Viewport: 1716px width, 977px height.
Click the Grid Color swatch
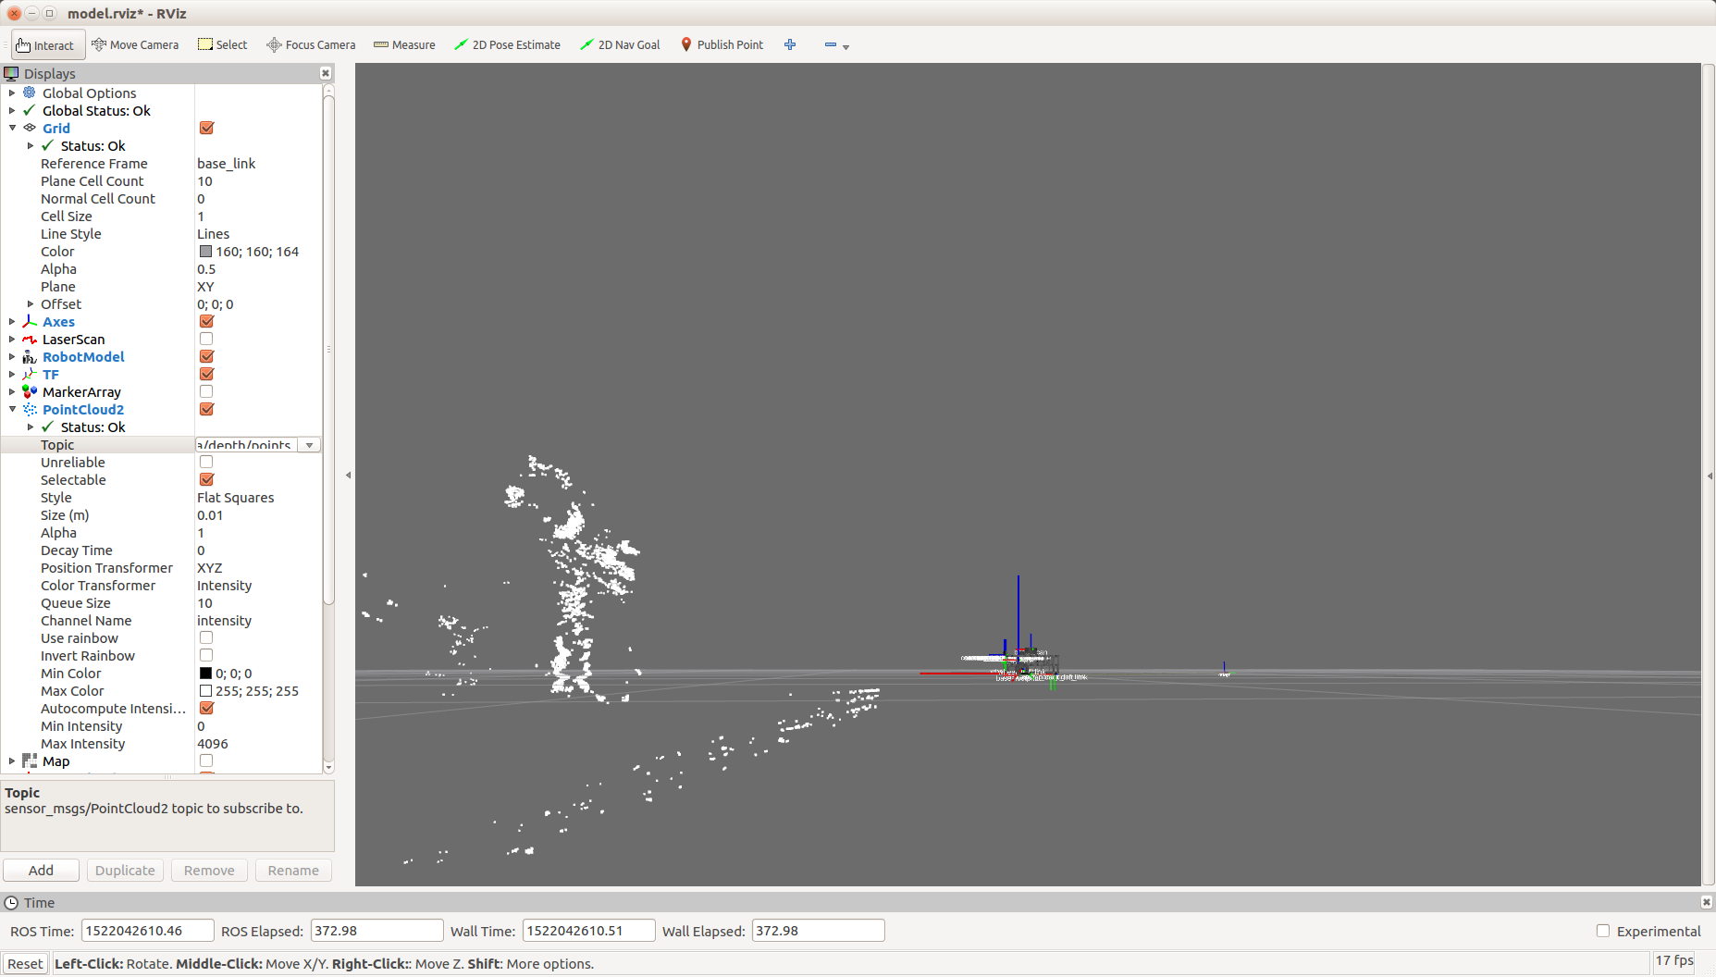[x=205, y=252]
